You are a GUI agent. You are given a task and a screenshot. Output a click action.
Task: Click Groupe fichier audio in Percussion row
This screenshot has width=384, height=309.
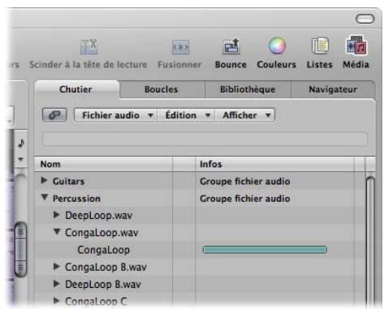pos(245,199)
